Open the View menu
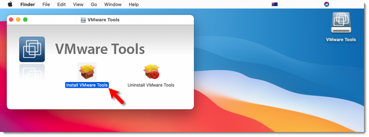 [x=78, y=4]
